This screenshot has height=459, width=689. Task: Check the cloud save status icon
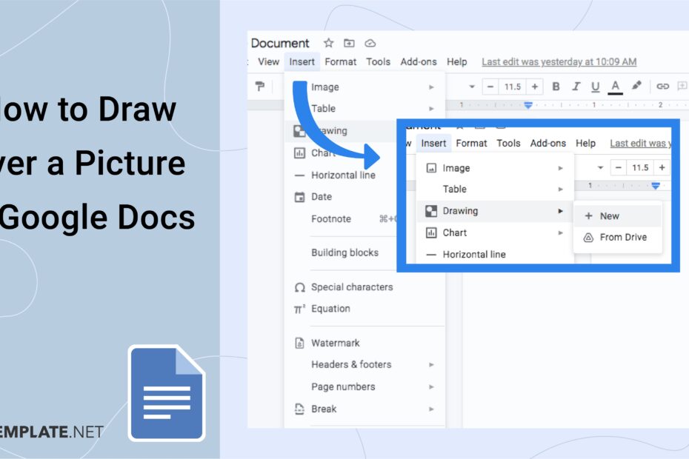[370, 43]
